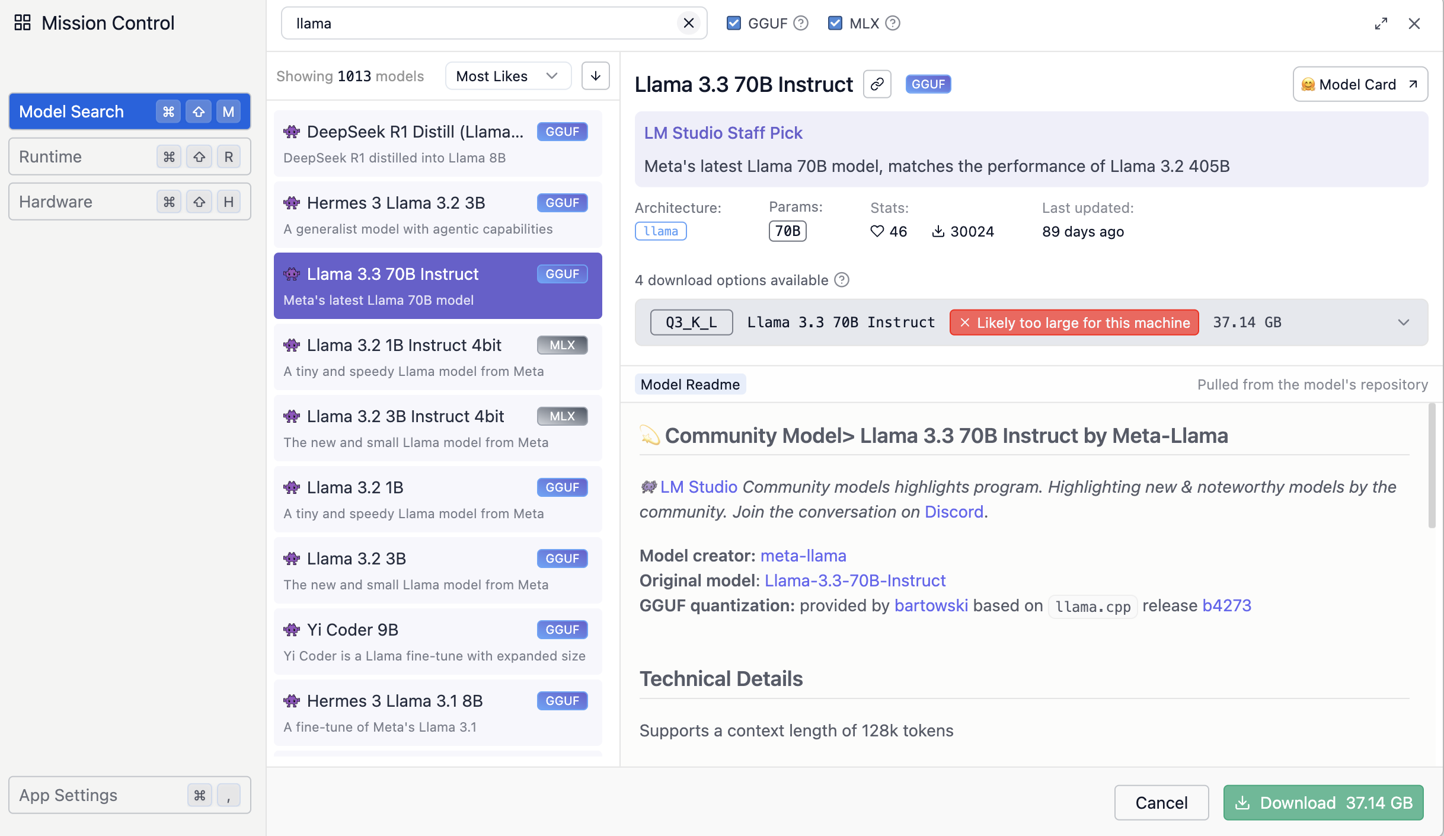
Task: Click the Technical Details heading
Action: [x=721, y=678]
